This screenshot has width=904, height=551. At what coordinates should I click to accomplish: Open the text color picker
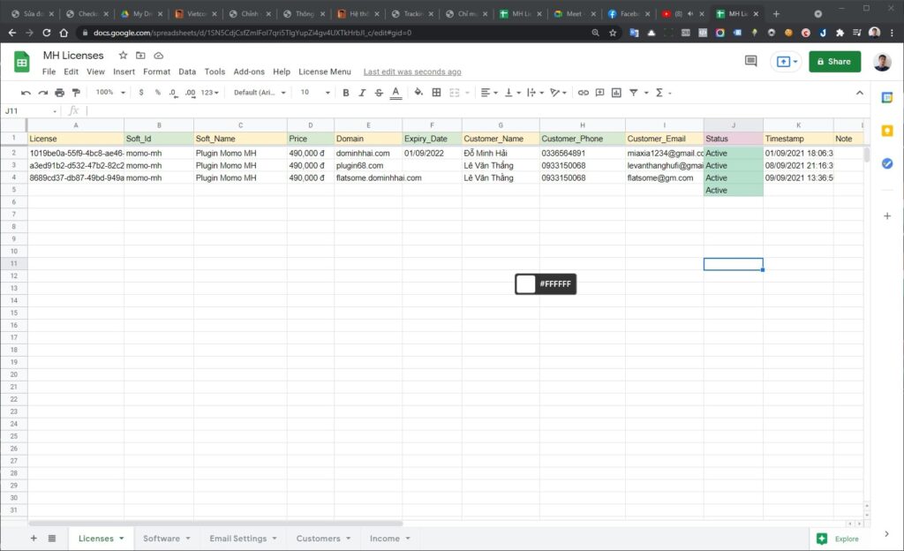pos(395,93)
